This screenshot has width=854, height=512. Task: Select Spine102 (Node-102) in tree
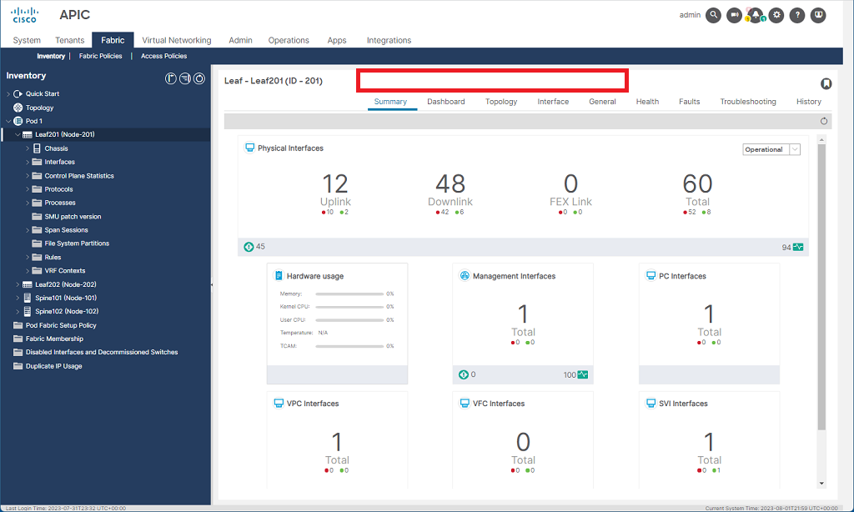[x=67, y=312]
